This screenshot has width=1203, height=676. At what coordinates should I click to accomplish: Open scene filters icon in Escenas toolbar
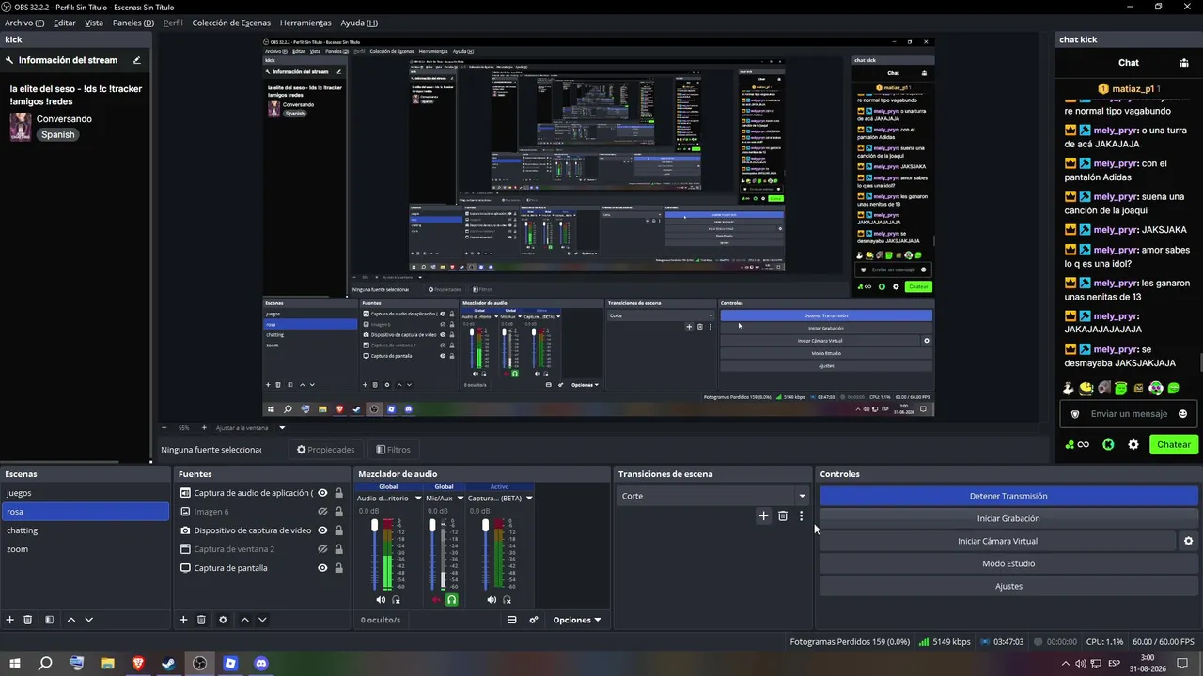(x=49, y=620)
